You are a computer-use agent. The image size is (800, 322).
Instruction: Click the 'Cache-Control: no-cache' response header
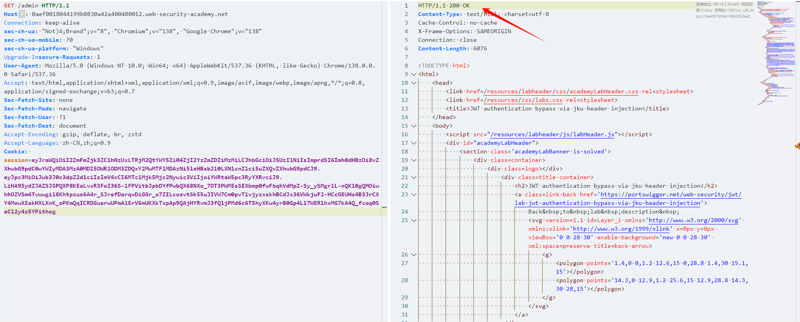click(x=458, y=23)
